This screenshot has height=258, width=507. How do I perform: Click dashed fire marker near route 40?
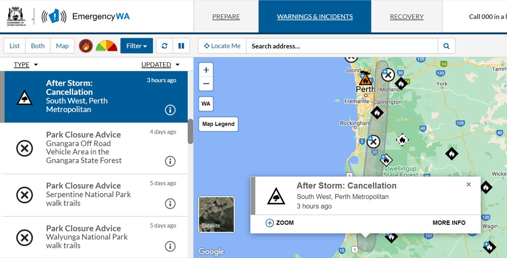402,140
